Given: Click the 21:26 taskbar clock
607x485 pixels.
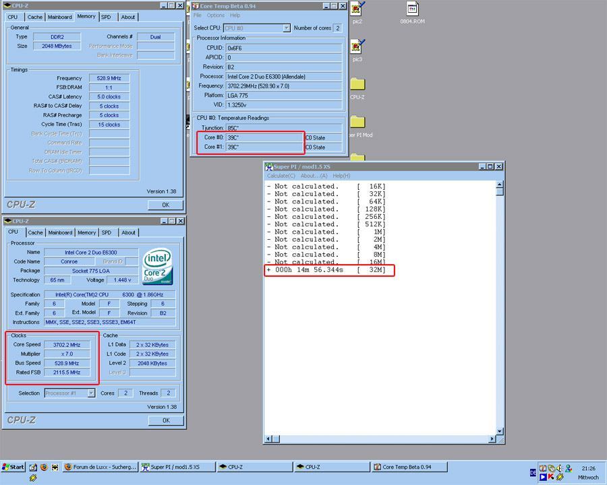Looking at the screenshot, I should tap(588, 468).
